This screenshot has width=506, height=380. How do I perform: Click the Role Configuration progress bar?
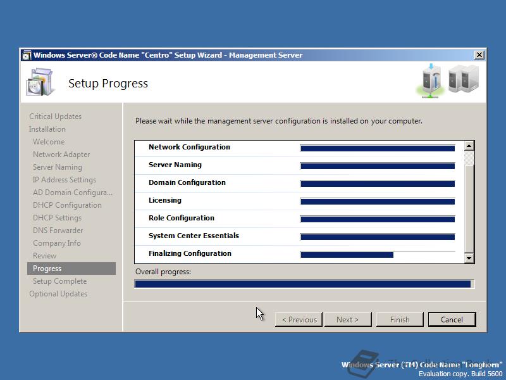click(377, 219)
